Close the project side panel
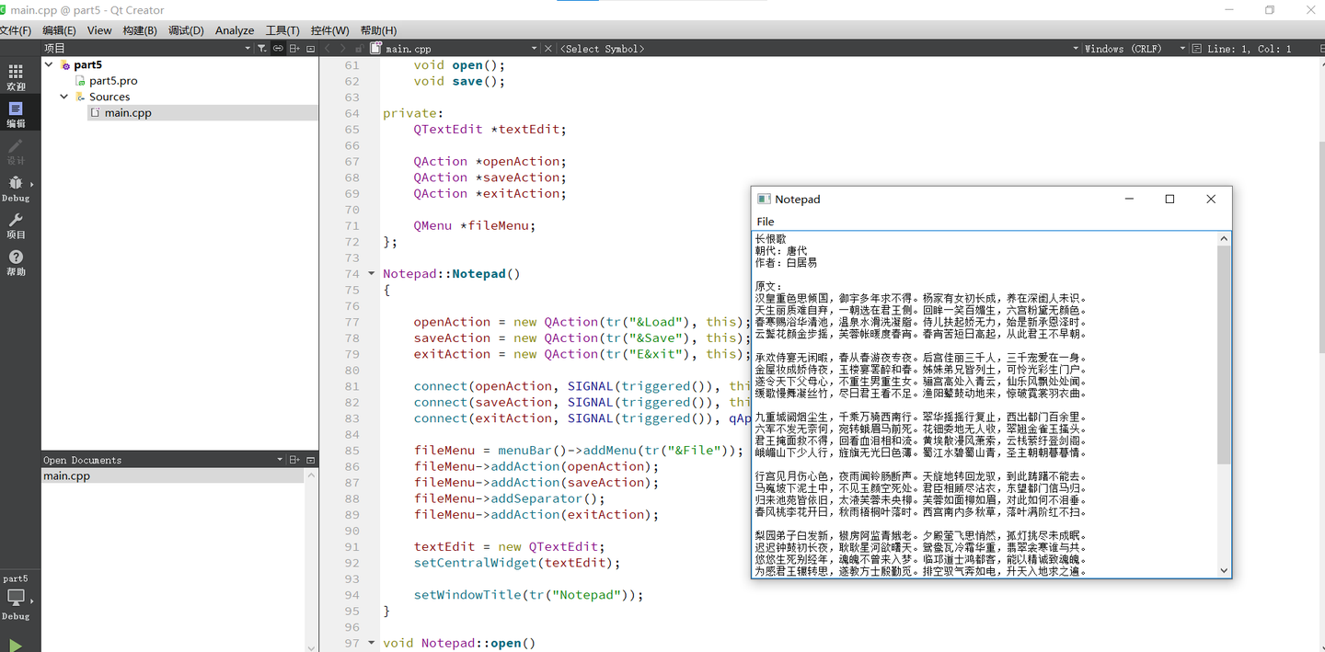 click(311, 49)
